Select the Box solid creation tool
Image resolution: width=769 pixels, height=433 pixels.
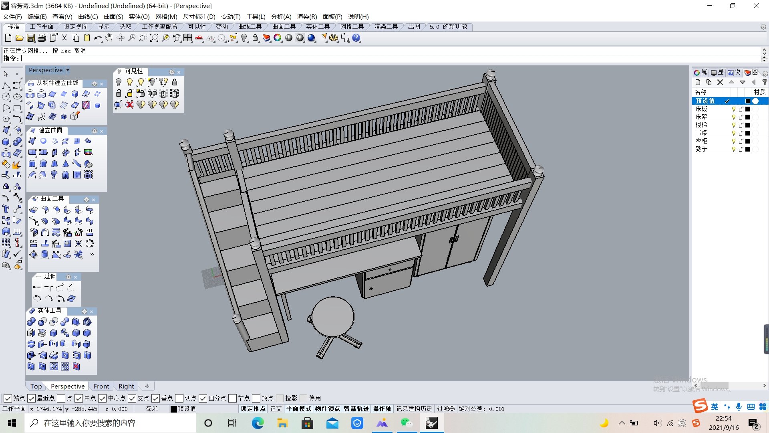click(6, 141)
